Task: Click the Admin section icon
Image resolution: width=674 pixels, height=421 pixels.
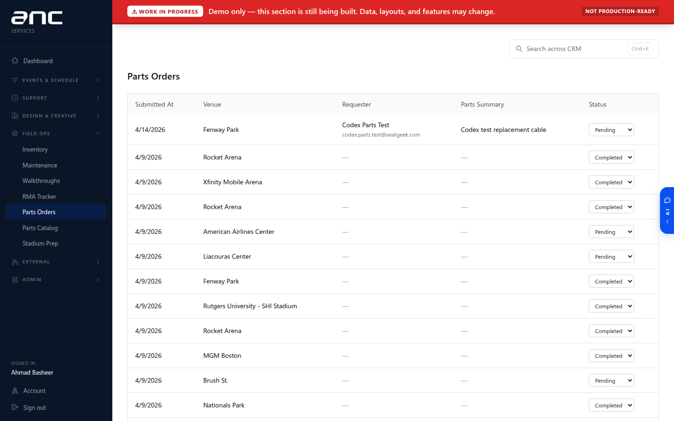Action: 15,280
